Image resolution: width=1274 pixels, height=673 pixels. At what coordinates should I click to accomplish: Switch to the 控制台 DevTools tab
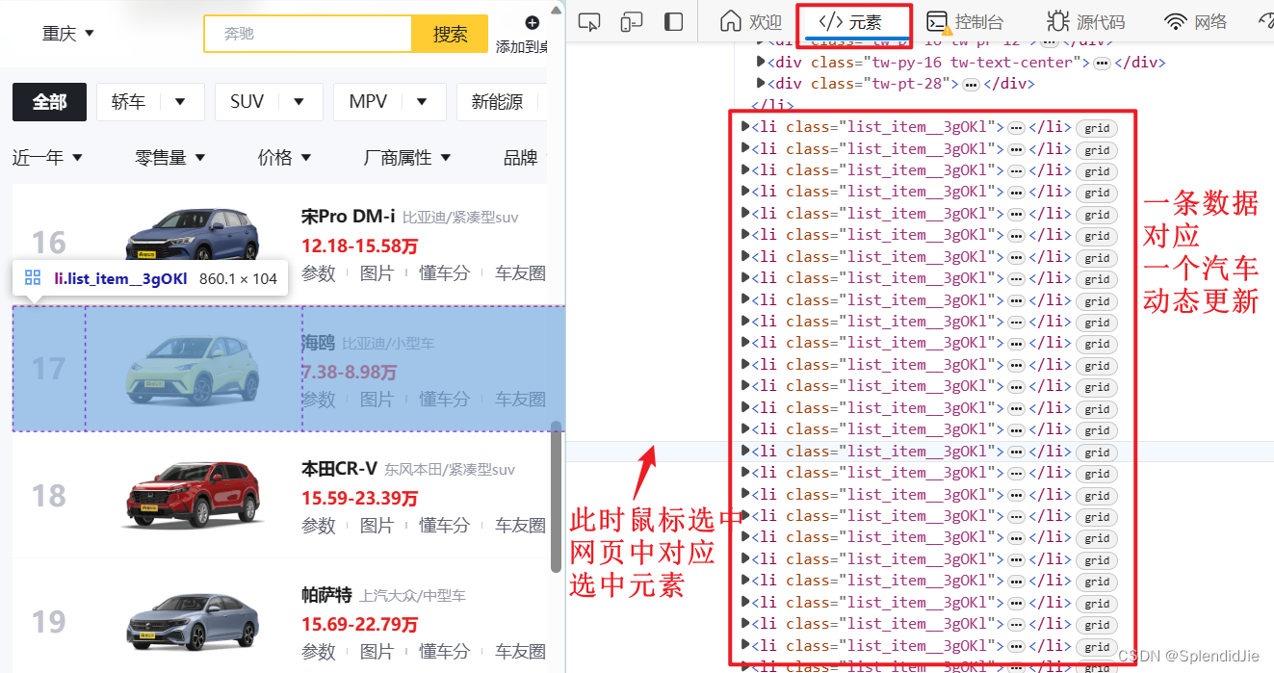pyautogui.click(x=964, y=21)
